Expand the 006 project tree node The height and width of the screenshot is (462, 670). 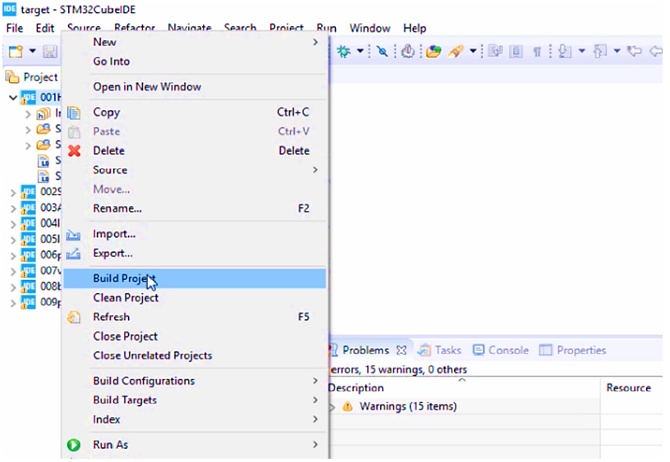click(x=13, y=255)
